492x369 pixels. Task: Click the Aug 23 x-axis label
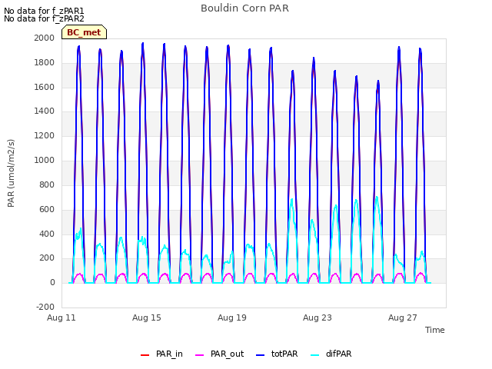tap(317, 317)
